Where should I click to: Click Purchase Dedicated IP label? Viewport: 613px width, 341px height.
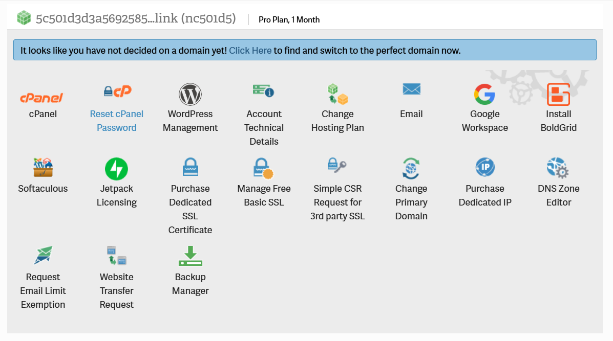click(485, 195)
